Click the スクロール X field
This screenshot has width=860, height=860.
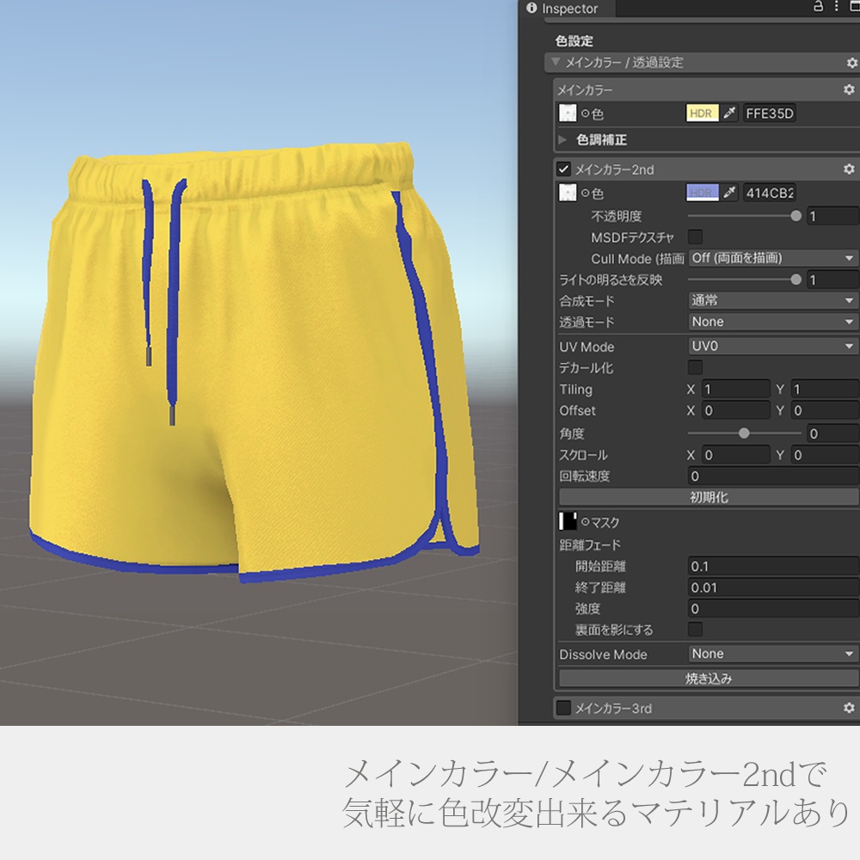coord(735,455)
